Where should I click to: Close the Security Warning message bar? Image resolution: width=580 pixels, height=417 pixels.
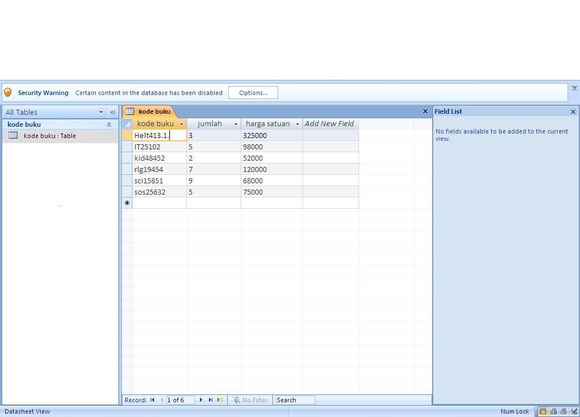click(x=574, y=88)
